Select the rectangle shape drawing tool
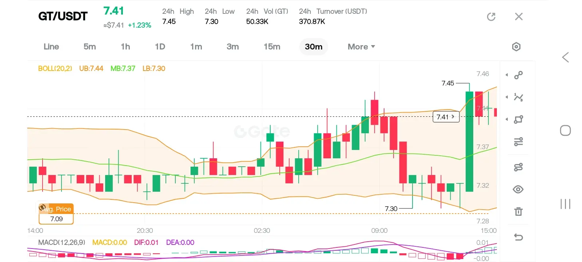The image size is (582, 262). (x=518, y=119)
